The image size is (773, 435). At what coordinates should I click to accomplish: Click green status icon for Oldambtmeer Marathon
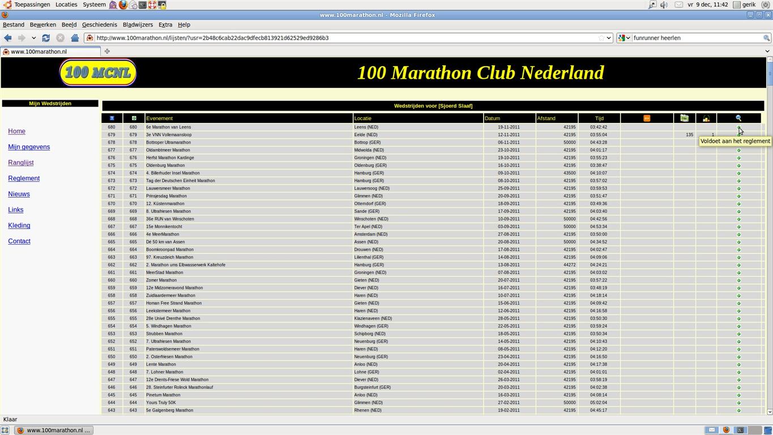[738, 150]
